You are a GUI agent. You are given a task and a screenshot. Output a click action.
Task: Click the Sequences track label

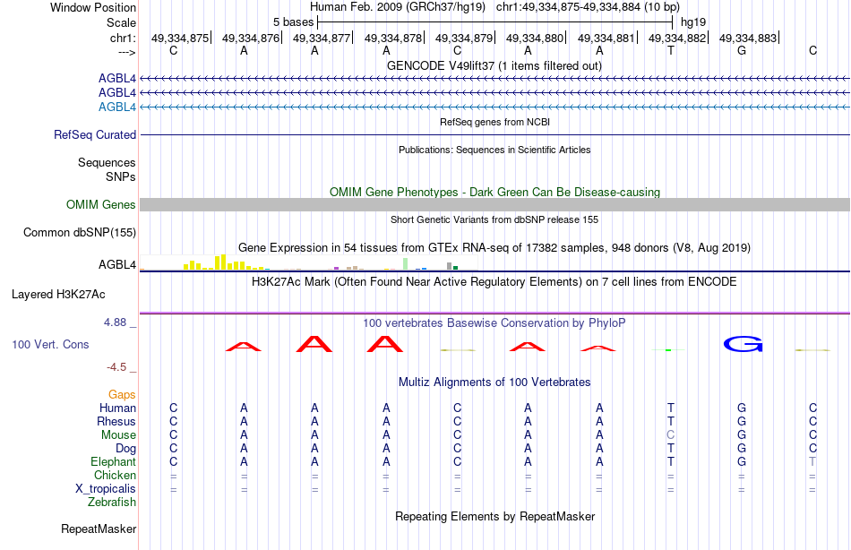pos(107,162)
